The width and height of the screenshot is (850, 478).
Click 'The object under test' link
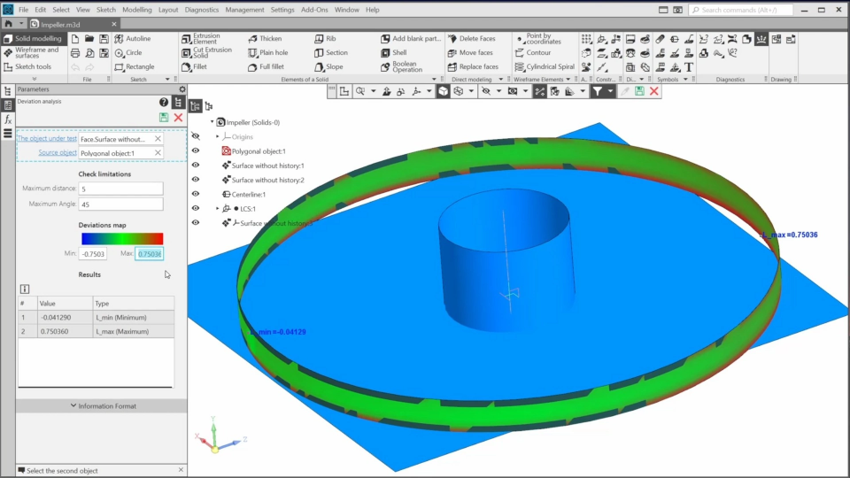point(48,139)
